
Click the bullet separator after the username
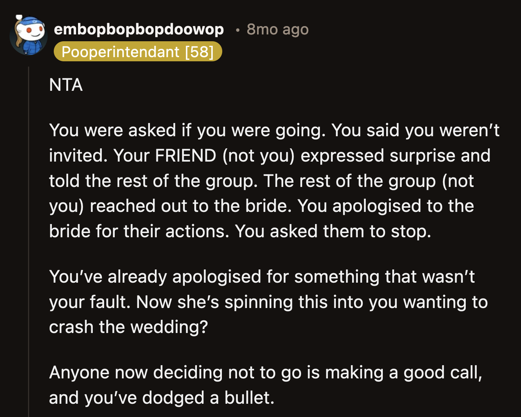click(237, 30)
